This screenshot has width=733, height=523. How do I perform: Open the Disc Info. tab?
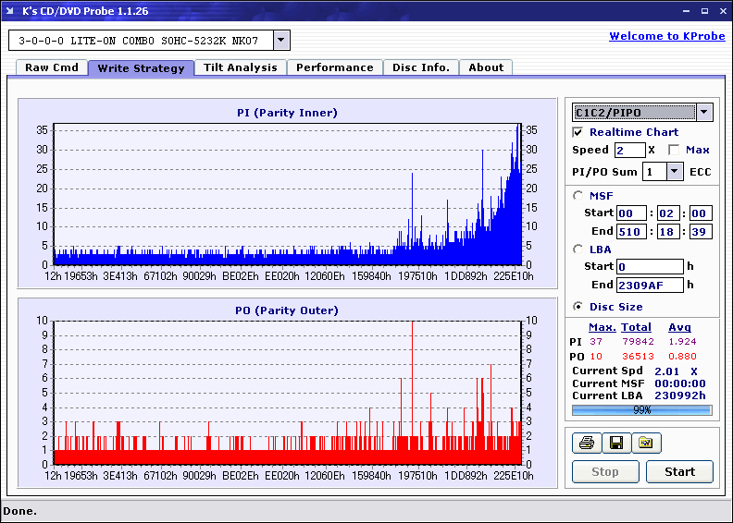point(421,67)
